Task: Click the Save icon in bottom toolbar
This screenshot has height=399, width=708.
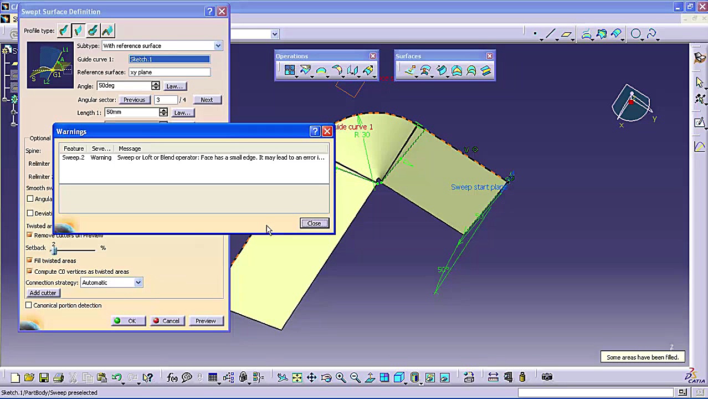Action: (x=44, y=378)
